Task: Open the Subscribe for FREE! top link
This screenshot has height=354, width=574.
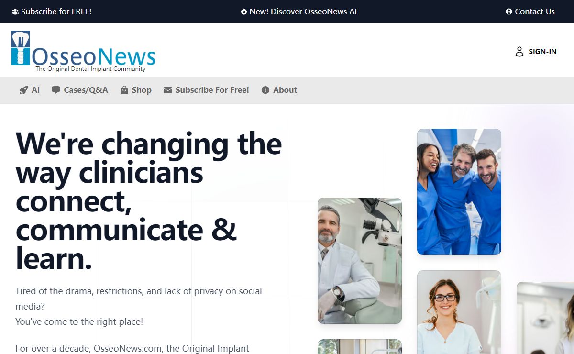Action: pyautogui.click(x=56, y=11)
